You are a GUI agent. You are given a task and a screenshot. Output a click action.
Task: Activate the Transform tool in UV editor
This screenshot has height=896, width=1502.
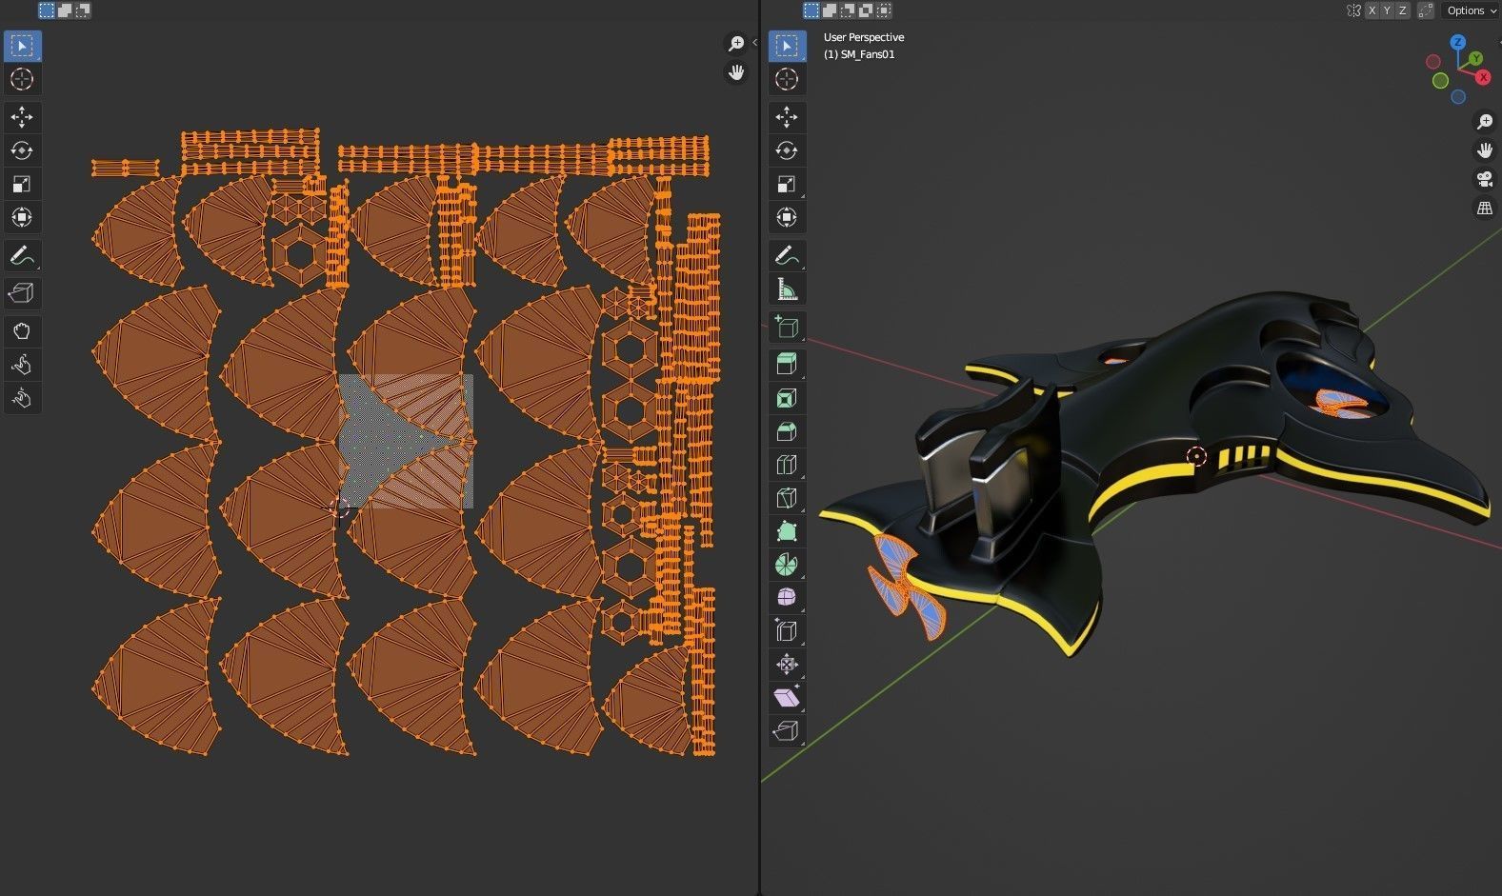click(22, 217)
